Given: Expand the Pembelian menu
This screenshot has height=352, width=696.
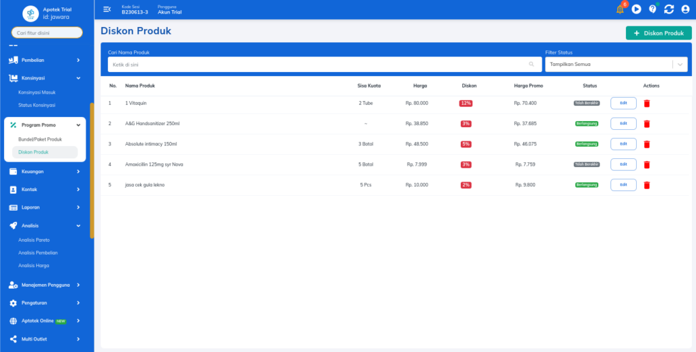Looking at the screenshot, I should pos(46,60).
